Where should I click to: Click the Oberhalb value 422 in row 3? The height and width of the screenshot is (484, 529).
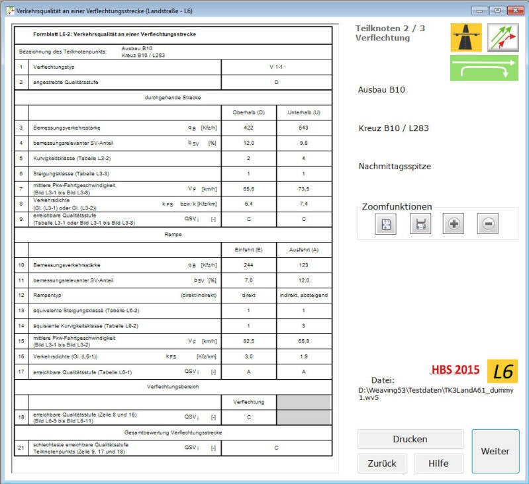coord(248,127)
